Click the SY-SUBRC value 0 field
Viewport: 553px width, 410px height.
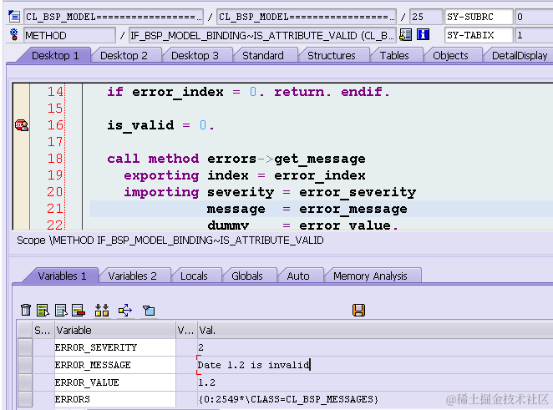click(x=534, y=17)
